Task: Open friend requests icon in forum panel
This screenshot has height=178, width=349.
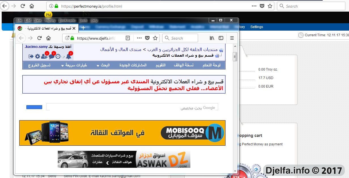Action: [x=44, y=56]
